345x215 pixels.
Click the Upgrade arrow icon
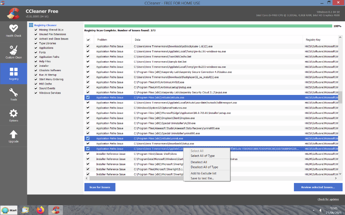[13, 136]
